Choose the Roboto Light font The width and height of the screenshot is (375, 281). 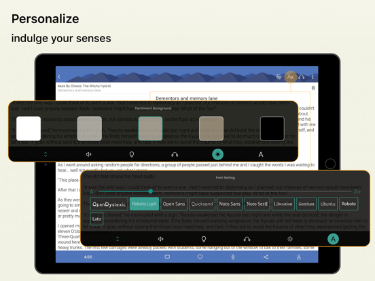point(144,204)
